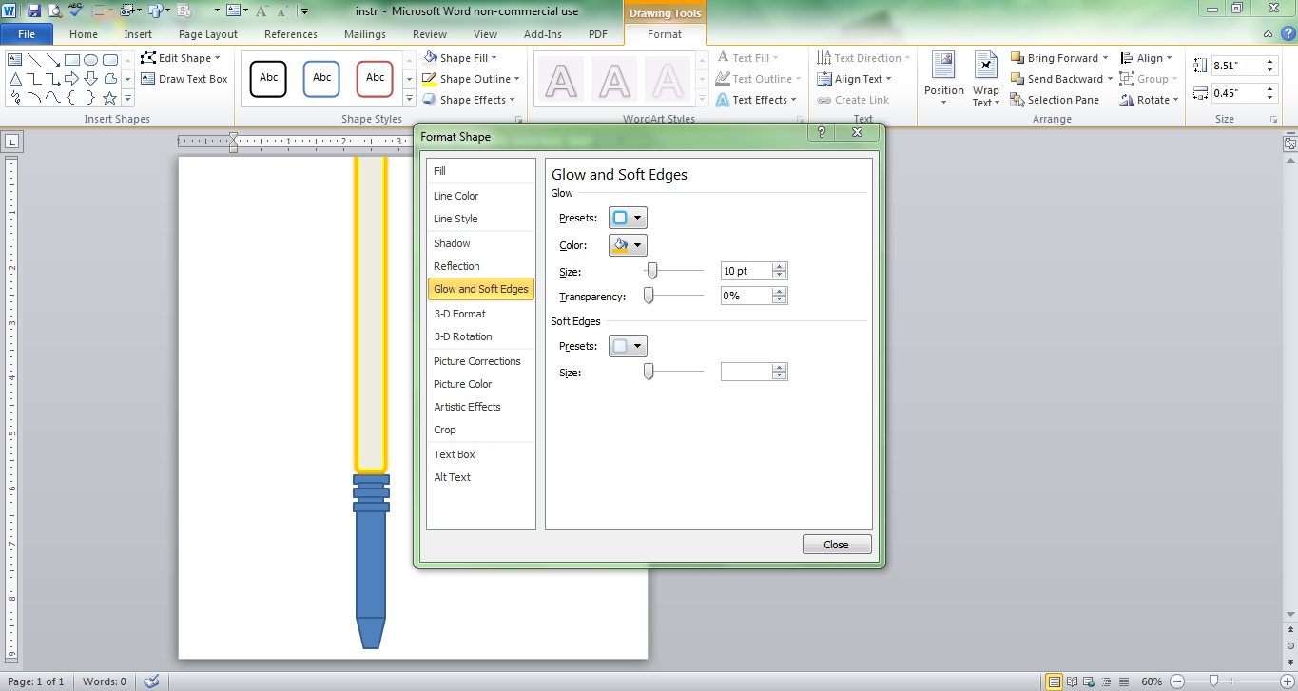Click the zoom in plus button

[x=1286, y=681]
